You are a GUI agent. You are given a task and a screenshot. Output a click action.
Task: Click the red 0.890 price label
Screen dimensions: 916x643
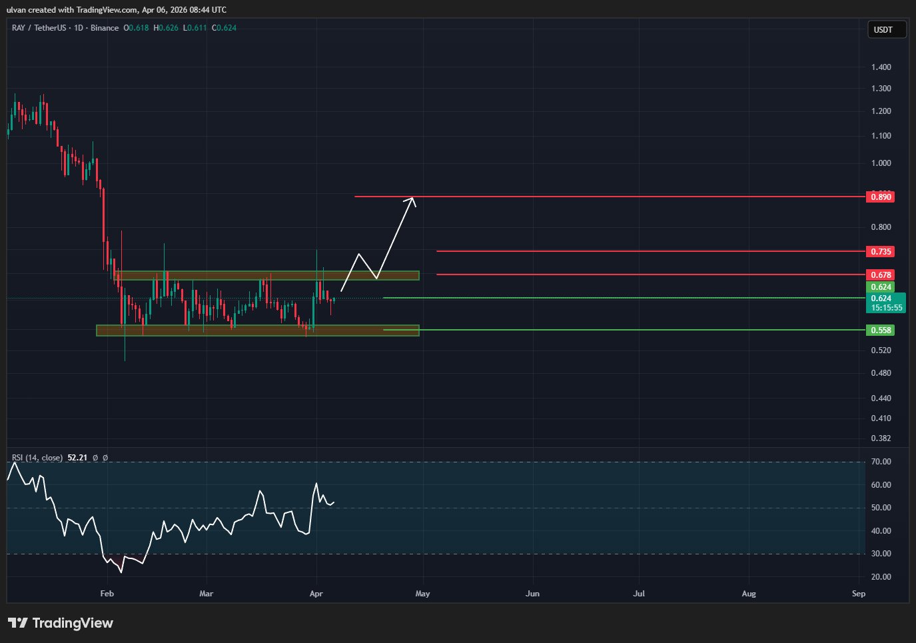pos(880,197)
